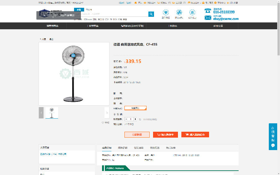Click the product title ending CF-45S

pyautogui.click(x=135, y=44)
